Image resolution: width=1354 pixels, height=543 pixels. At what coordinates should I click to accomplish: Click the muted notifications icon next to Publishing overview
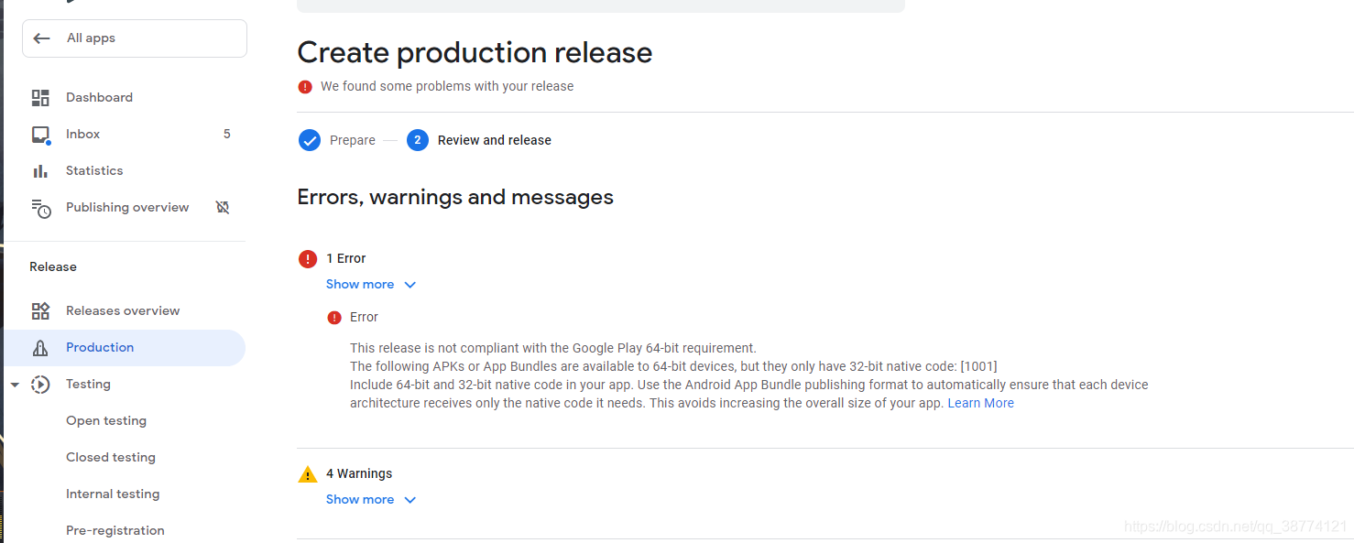pyautogui.click(x=223, y=207)
